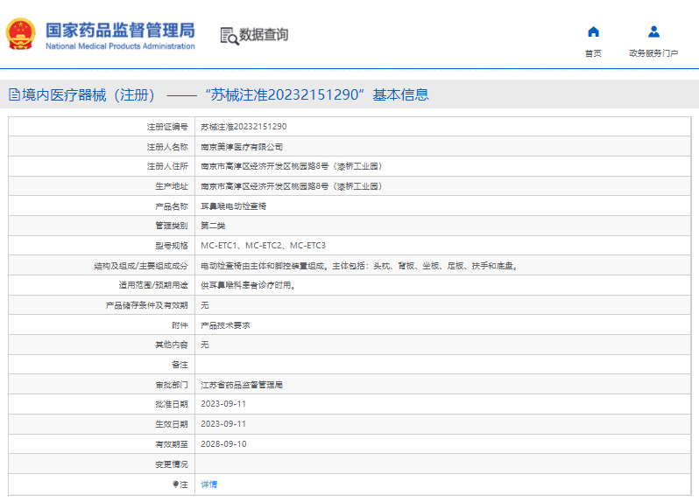Select model text MC-ETC1、MC-ETC2、MC-ETC3
This screenshot has width=699, height=502.
click(x=263, y=246)
